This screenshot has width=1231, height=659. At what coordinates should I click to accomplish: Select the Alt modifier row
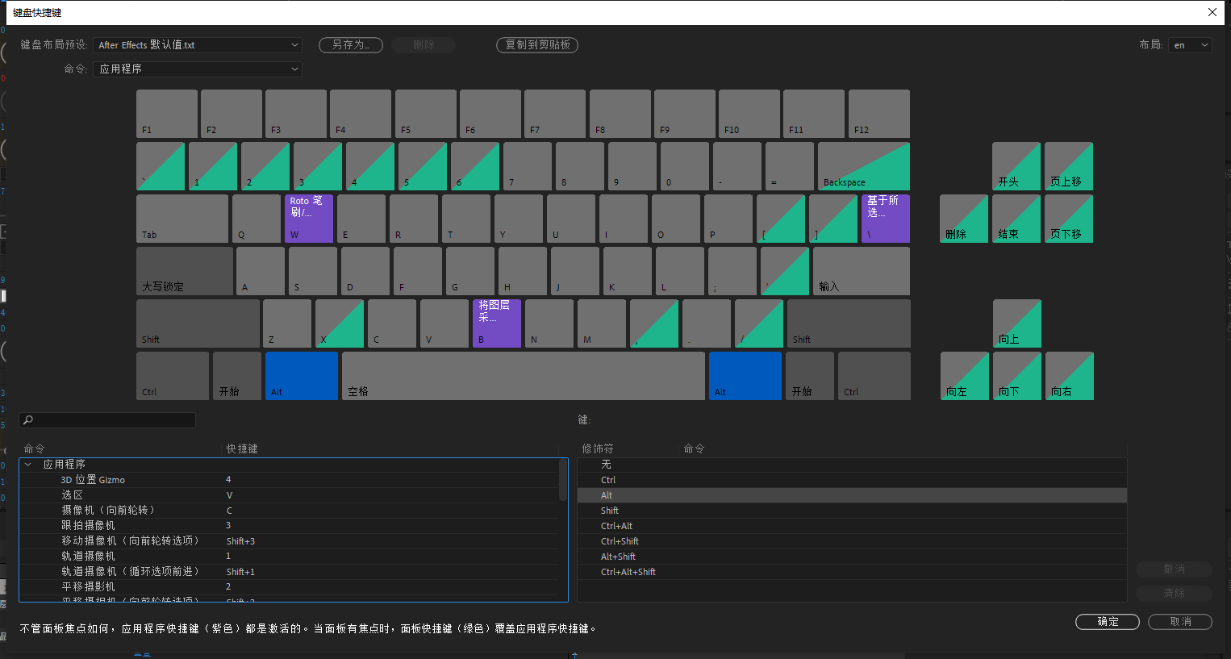852,495
